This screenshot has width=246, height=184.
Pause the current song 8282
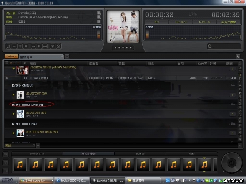[x=39, y=46]
